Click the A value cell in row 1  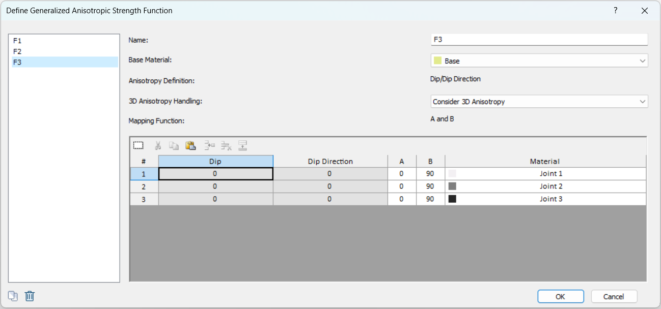pyautogui.click(x=402, y=174)
